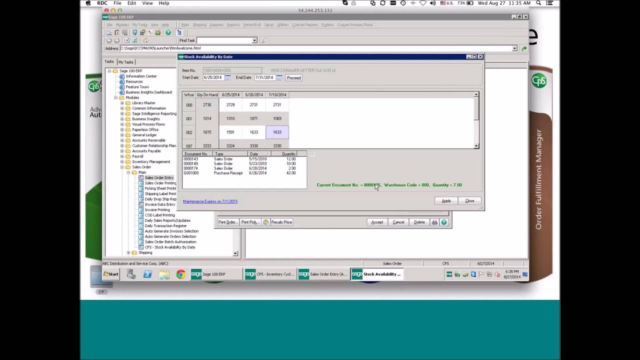Collapse the Sales Order module node
This screenshot has width=640, height=360.
tap(122, 167)
